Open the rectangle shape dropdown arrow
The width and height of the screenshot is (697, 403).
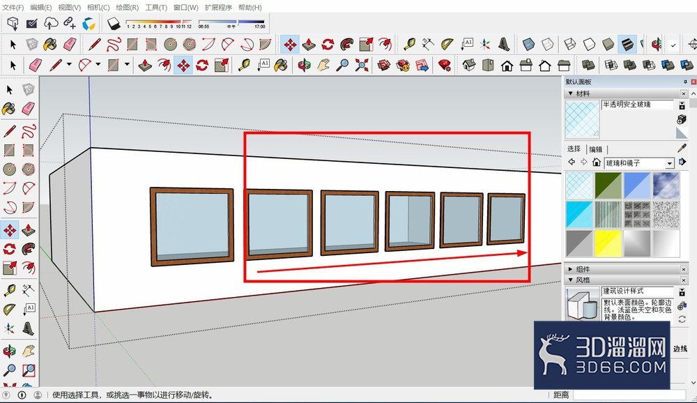pos(127,65)
